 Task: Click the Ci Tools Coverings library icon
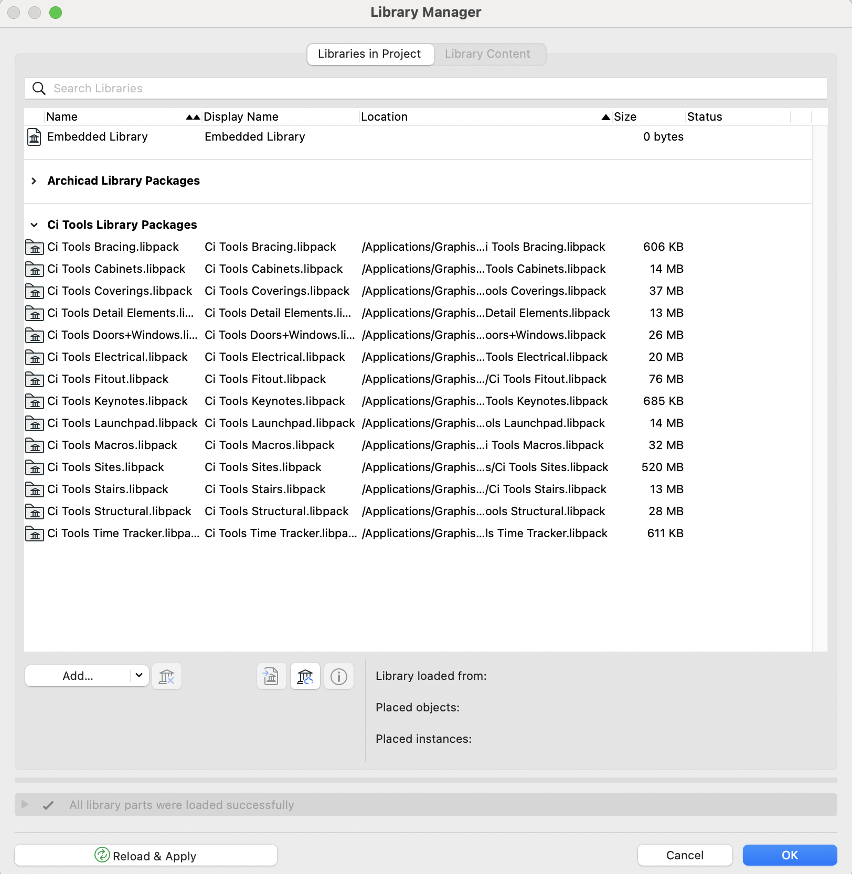click(x=35, y=291)
